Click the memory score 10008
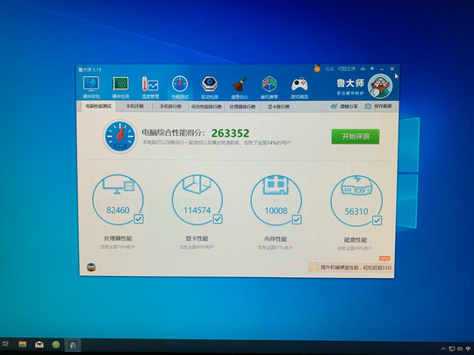Viewport: 474px width, 355px height. coord(276,210)
